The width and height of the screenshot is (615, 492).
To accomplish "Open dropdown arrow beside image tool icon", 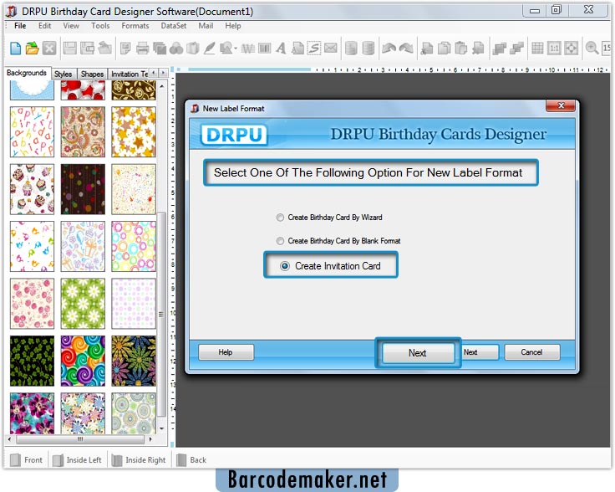I will coord(236,49).
